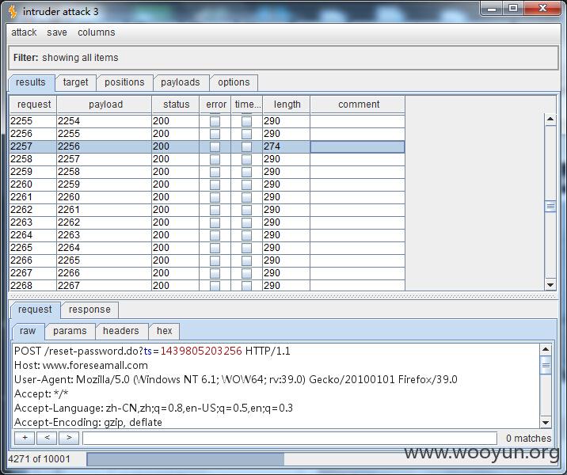Toggle timeout checkbox for request 2264

tap(246, 235)
